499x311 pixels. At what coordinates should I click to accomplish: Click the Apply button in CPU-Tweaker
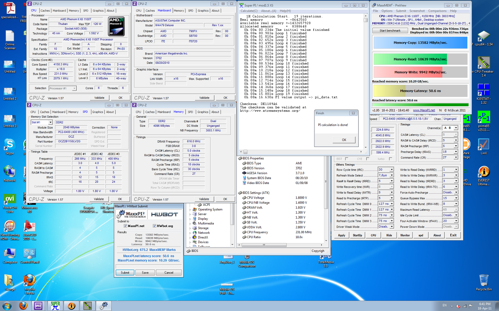pyautogui.click(x=342, y=235)
